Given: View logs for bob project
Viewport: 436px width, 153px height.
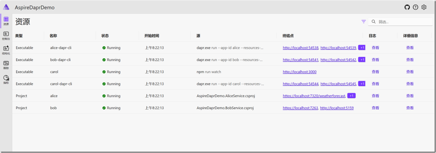Looking at the screenshot, I should click(375, 108).
